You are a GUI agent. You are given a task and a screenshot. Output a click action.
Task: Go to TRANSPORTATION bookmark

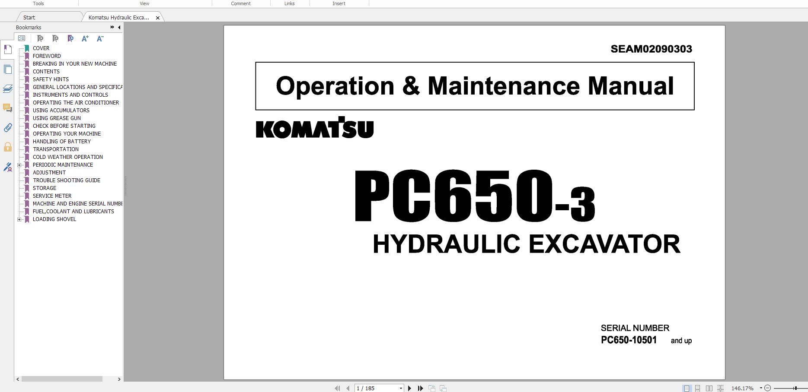(56, 149)
